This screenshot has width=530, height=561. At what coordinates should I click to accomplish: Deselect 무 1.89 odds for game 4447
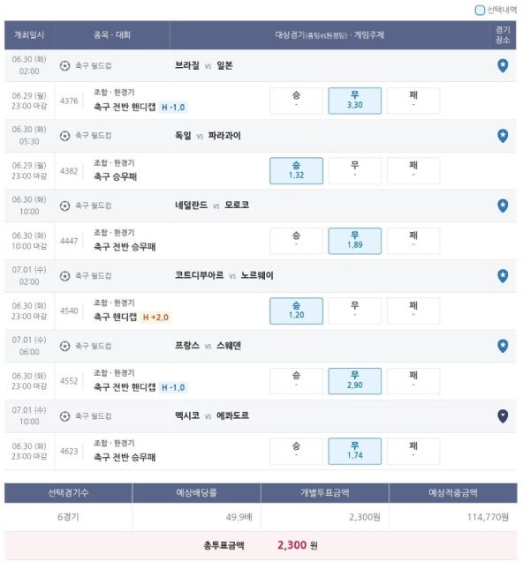click(x=355, y=241)
